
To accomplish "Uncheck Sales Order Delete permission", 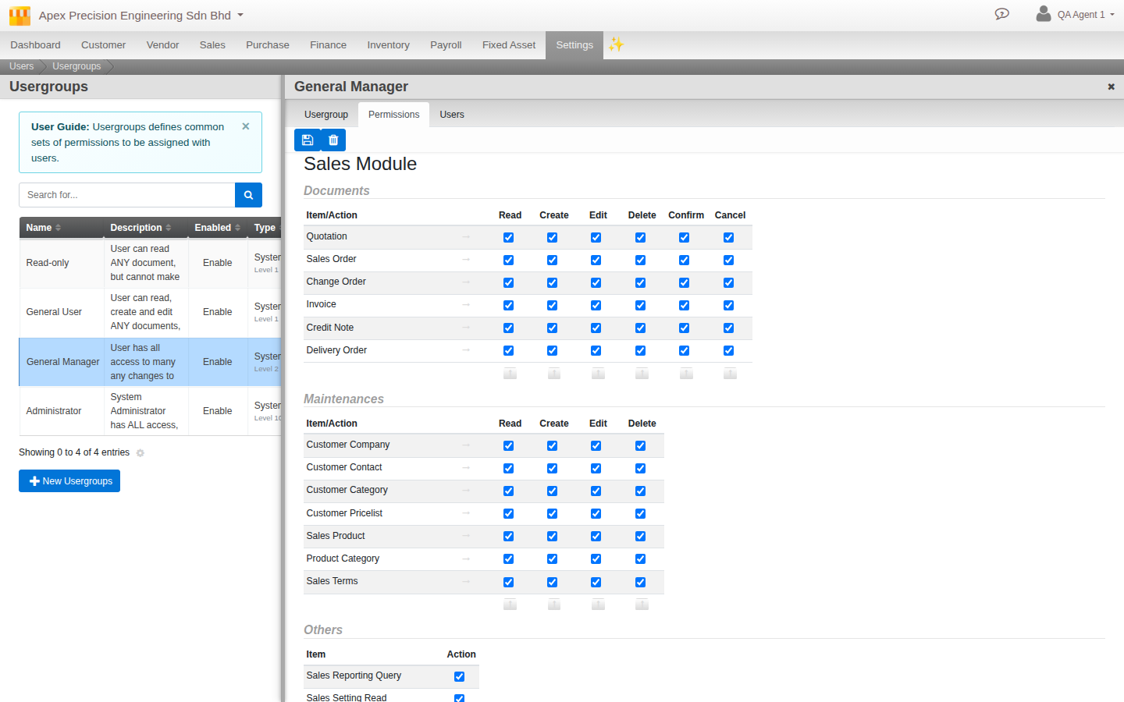I will (x=640, y=260).
